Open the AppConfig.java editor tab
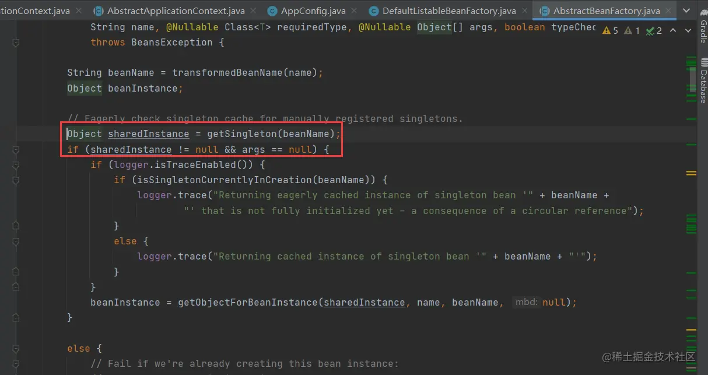The image size is (708, 375). [313, 11]
